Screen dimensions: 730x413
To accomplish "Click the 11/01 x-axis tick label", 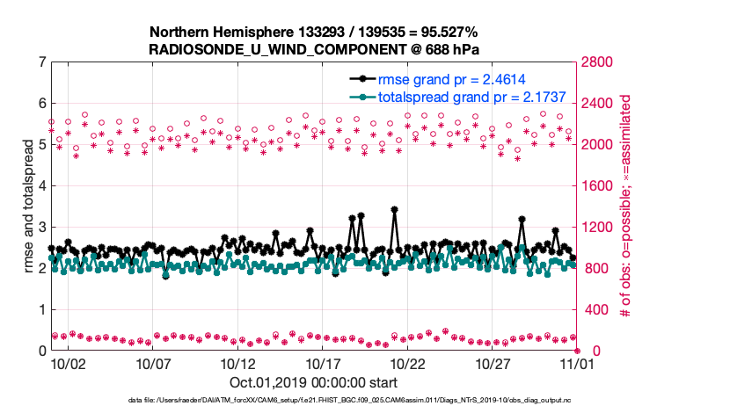I will click(x=577, y=363).
